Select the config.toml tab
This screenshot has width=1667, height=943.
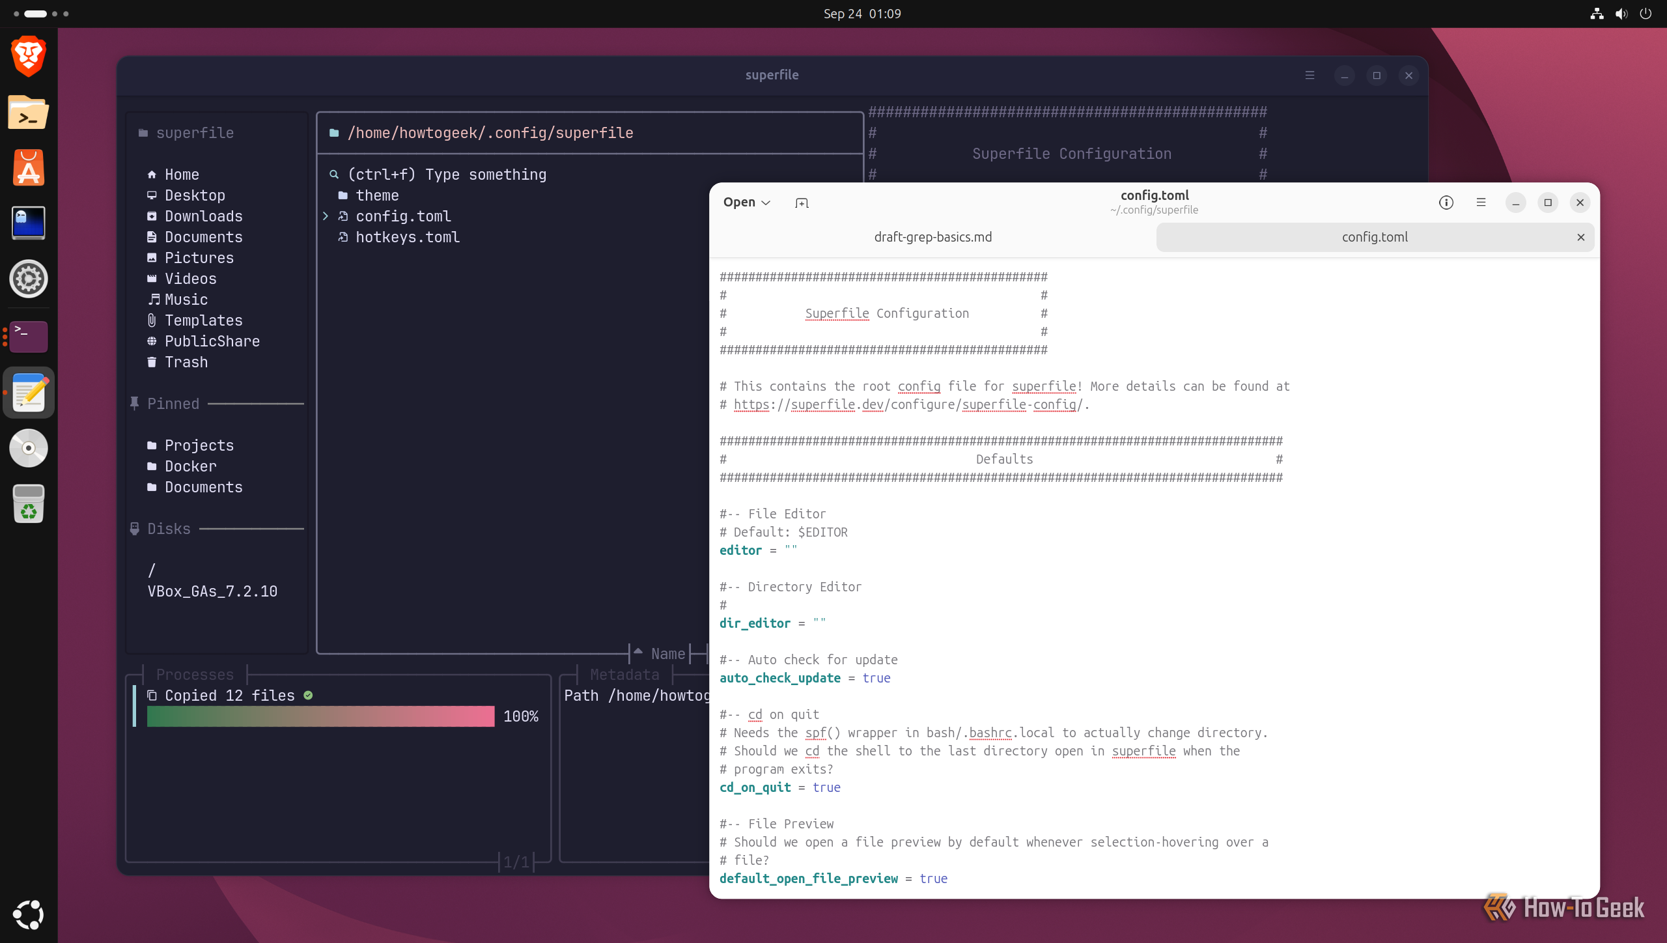point(1374,237)
